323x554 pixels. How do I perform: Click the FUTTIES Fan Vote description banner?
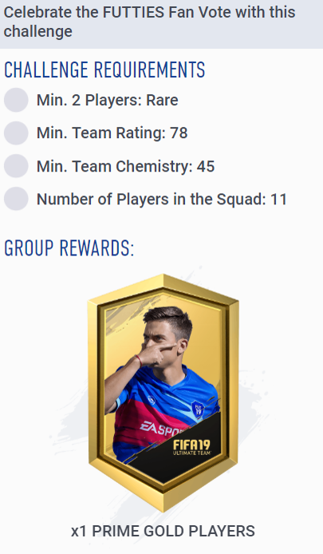point(161,22)
